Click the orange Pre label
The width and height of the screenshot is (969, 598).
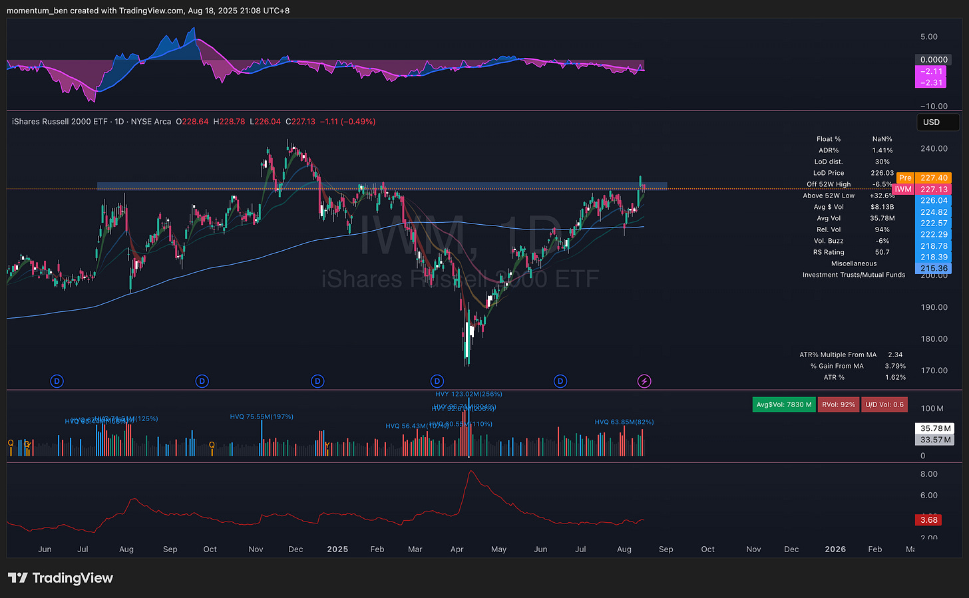pyautogui.click(x=905, y=178)
